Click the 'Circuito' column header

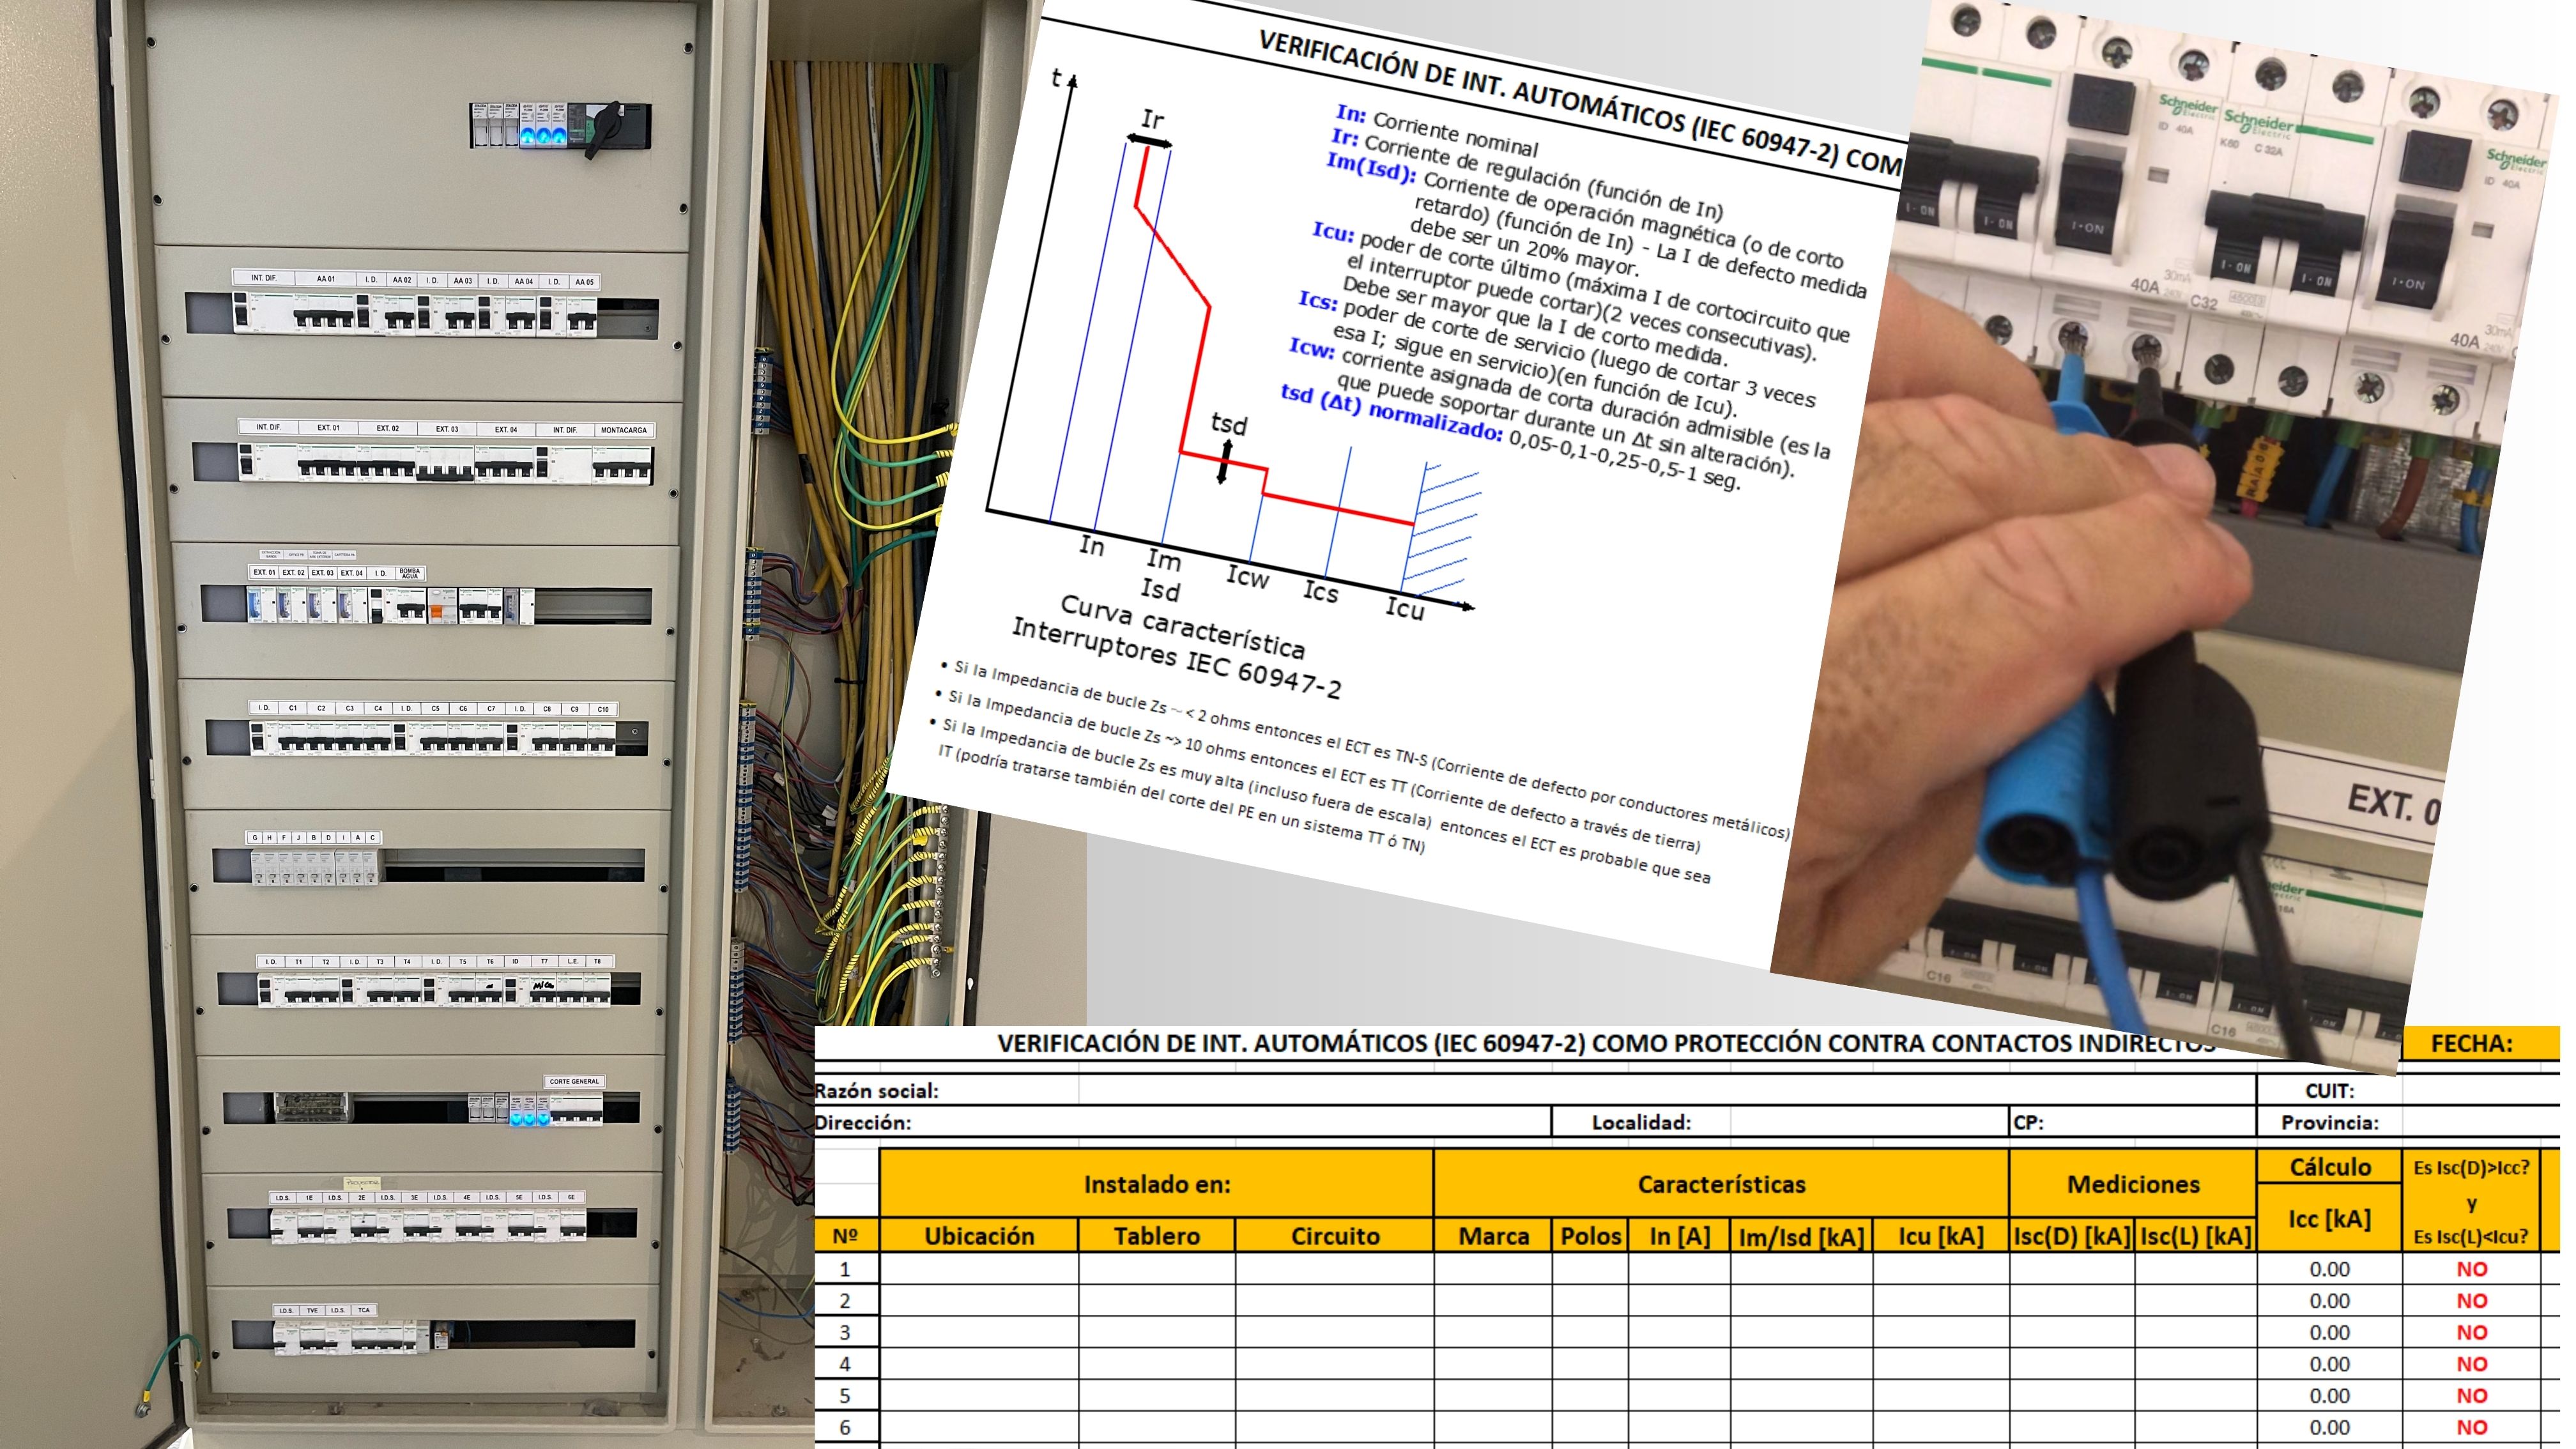pyautogui.click(x=1335, y=1236)
